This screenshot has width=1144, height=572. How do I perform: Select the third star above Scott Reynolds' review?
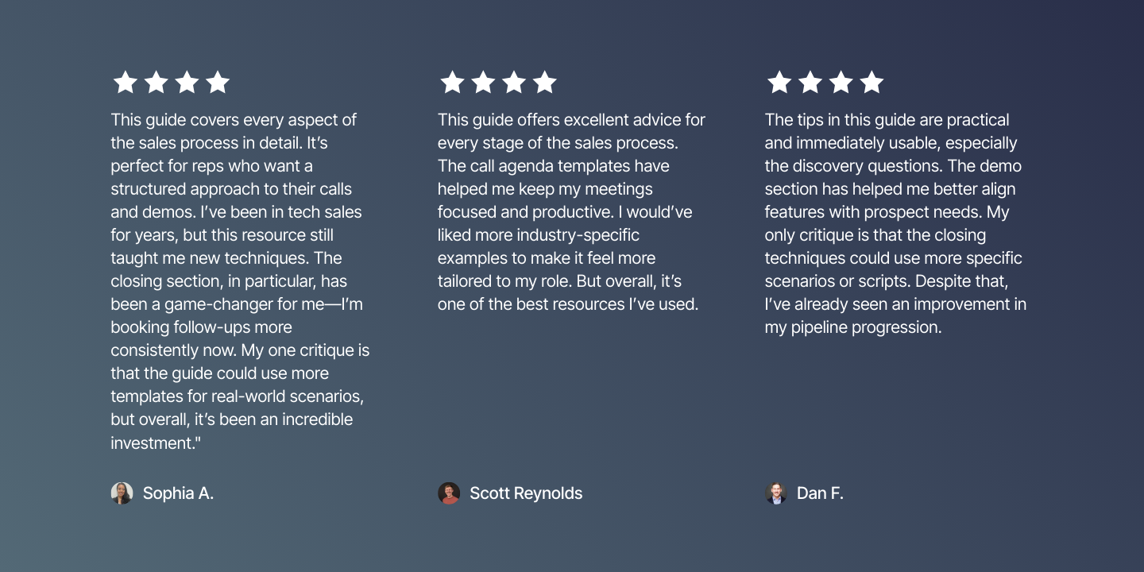514,82
